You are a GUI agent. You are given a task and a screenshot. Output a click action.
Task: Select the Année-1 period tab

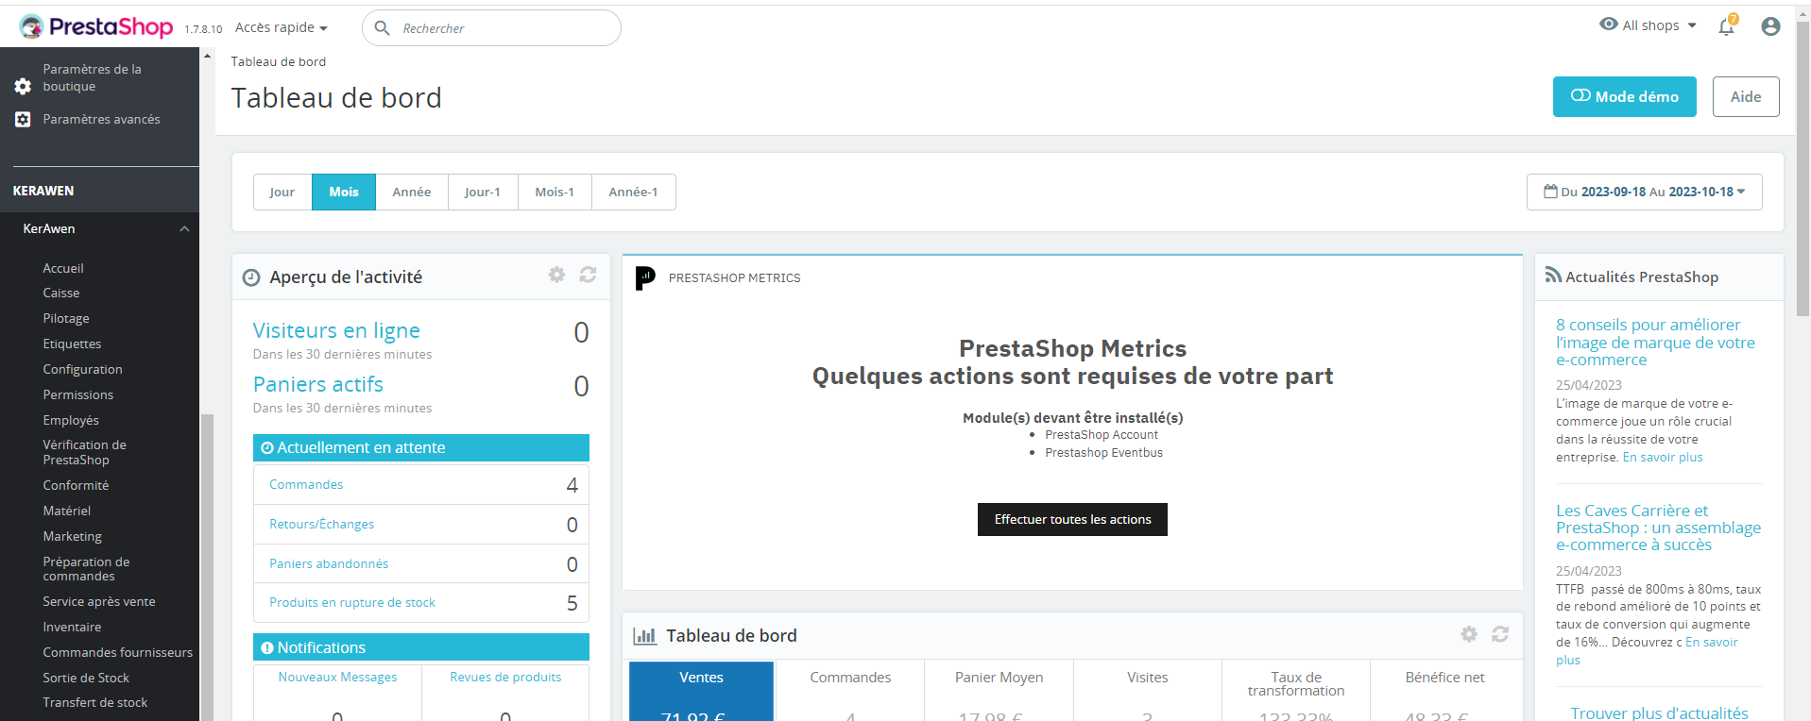(634, 192)
